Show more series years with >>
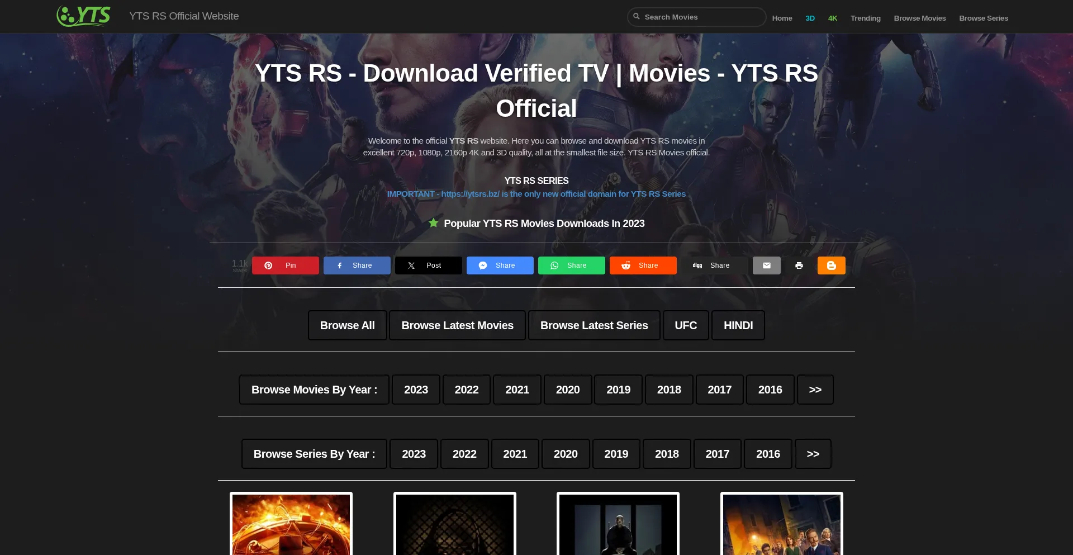 coord(813,454)
